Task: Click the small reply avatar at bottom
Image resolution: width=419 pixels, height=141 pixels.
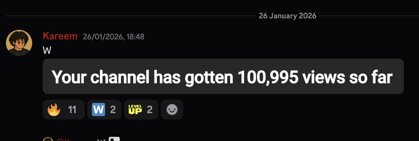Action: click(x=48, y=139)
